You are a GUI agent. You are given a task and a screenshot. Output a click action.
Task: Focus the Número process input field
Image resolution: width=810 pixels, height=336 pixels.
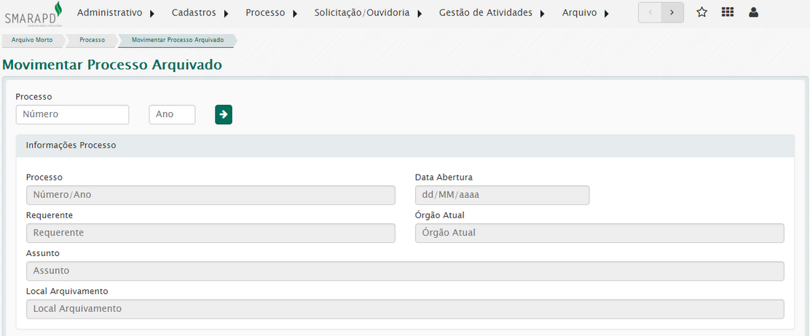tap(72, 115)
